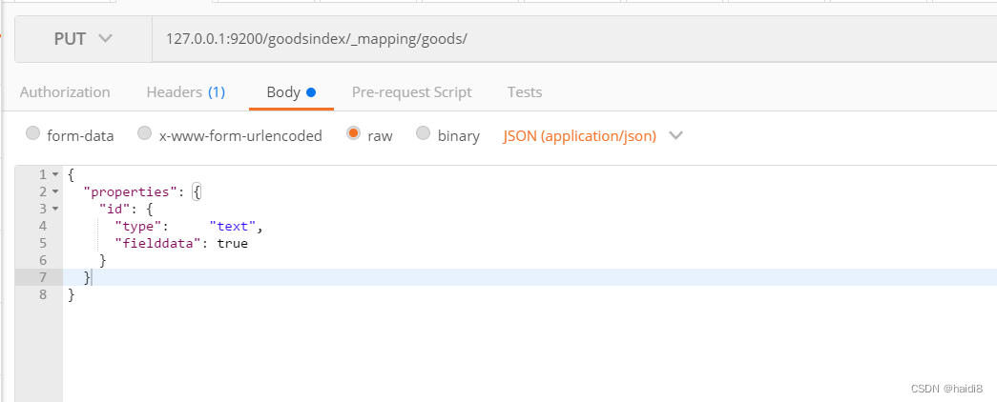Click the fielddata true value
The height and width of the screenshot is (402, 997).
233,243
